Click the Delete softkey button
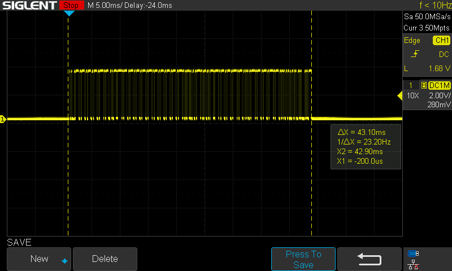452x271 pixels. coord(105,259)
